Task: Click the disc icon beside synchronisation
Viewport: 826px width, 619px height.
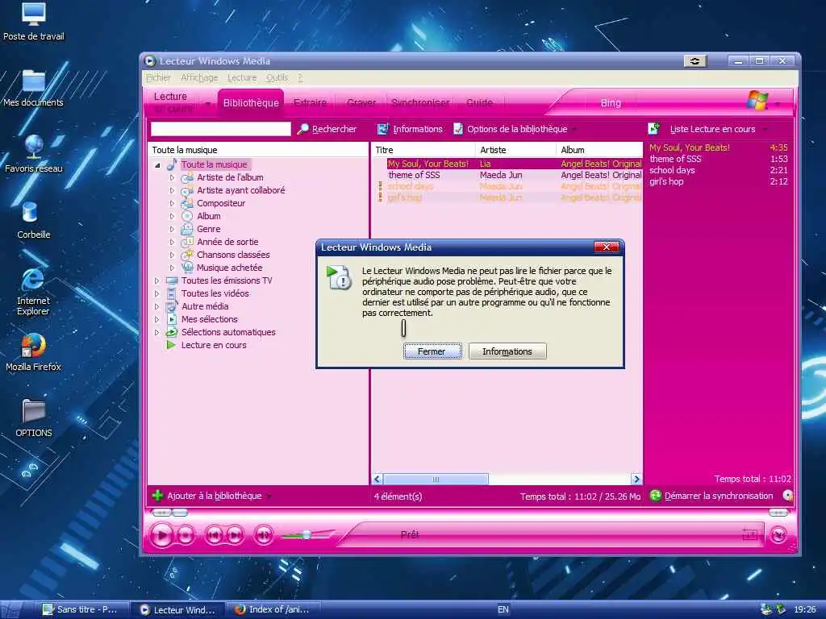Action: tap(787, 496)
